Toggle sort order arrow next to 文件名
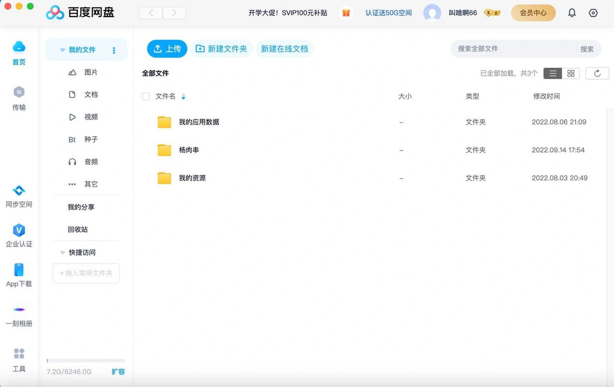The height and width of the screenshot is (387, 614). tap(183, 97)
